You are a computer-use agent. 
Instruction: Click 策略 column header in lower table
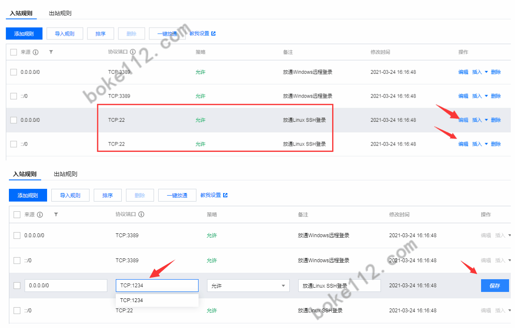[212, 215]
